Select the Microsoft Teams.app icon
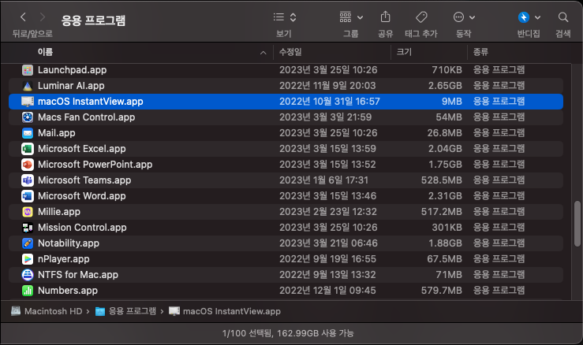 [28, 180]
